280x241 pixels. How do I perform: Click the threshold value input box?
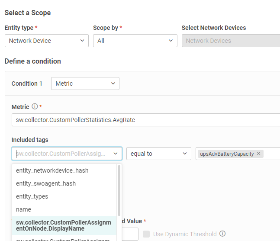129,234
